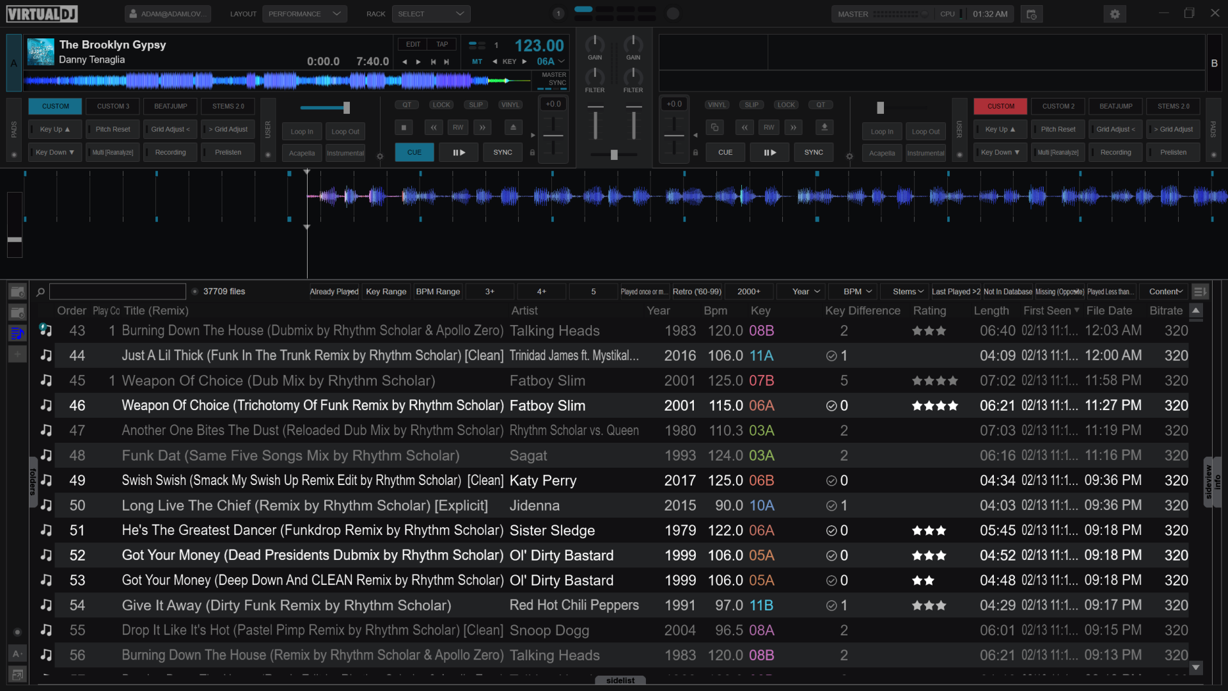Image resolution: width=1228 pixels, height=691 pixels.
Task: Select the STEMS 2.0 pads tab on deck A
Action: click(x=228, y=106)
